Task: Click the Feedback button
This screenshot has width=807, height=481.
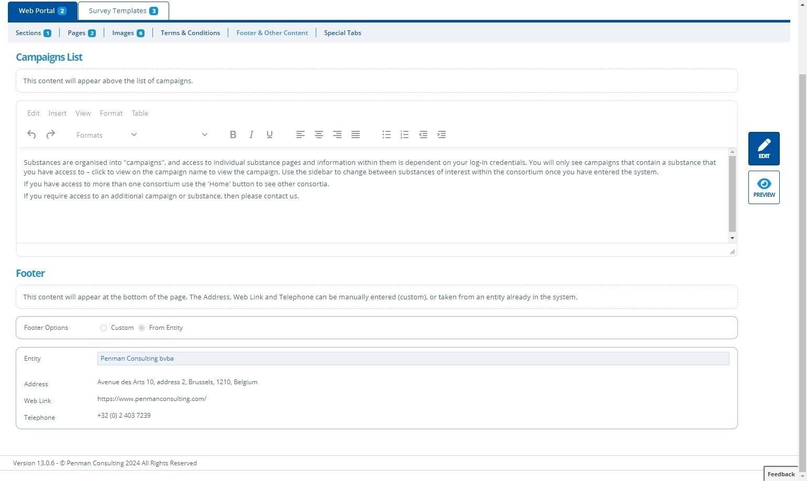Action: coord(781,474)
